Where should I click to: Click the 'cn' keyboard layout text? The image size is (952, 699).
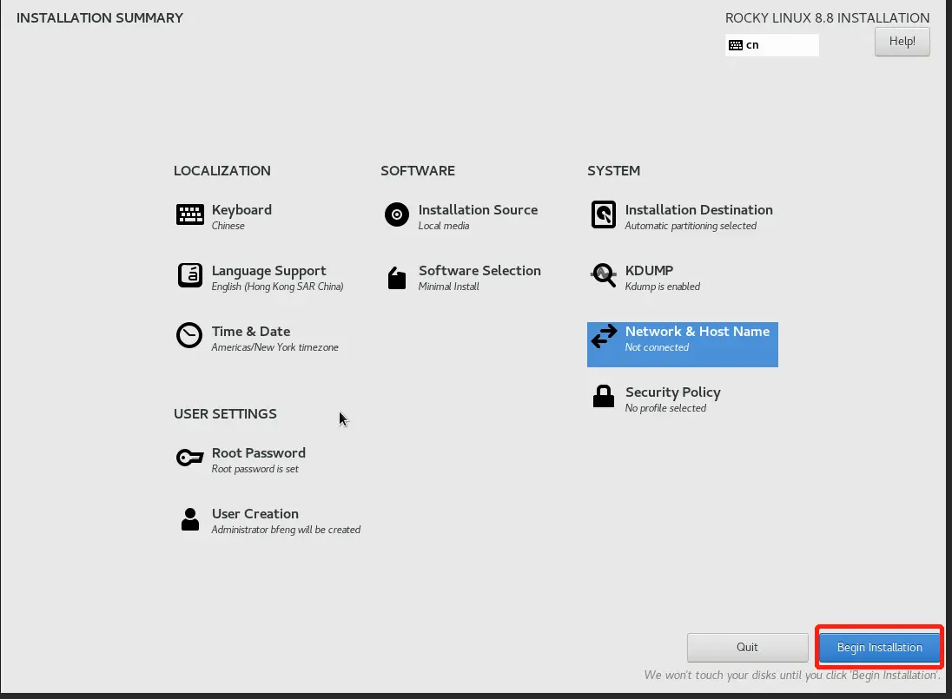(x=752, y=45)
